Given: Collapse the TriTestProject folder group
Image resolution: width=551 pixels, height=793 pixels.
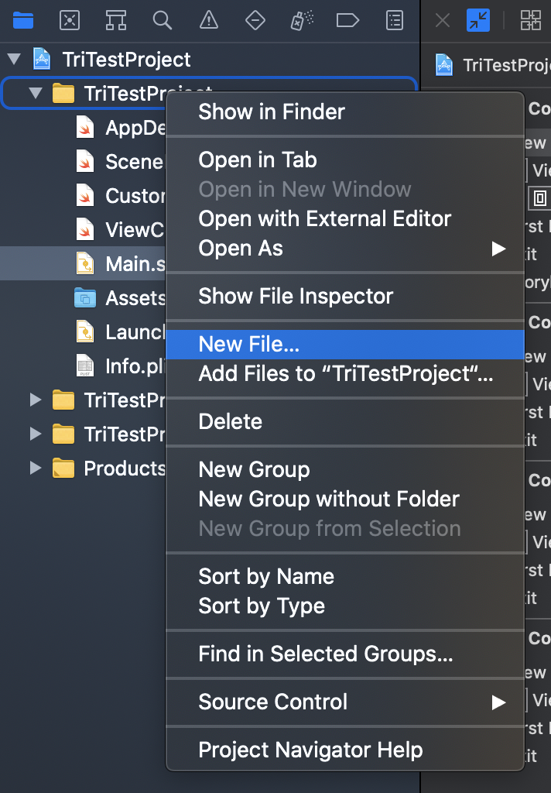Looking at the screenshot, I should click(35, 94).
